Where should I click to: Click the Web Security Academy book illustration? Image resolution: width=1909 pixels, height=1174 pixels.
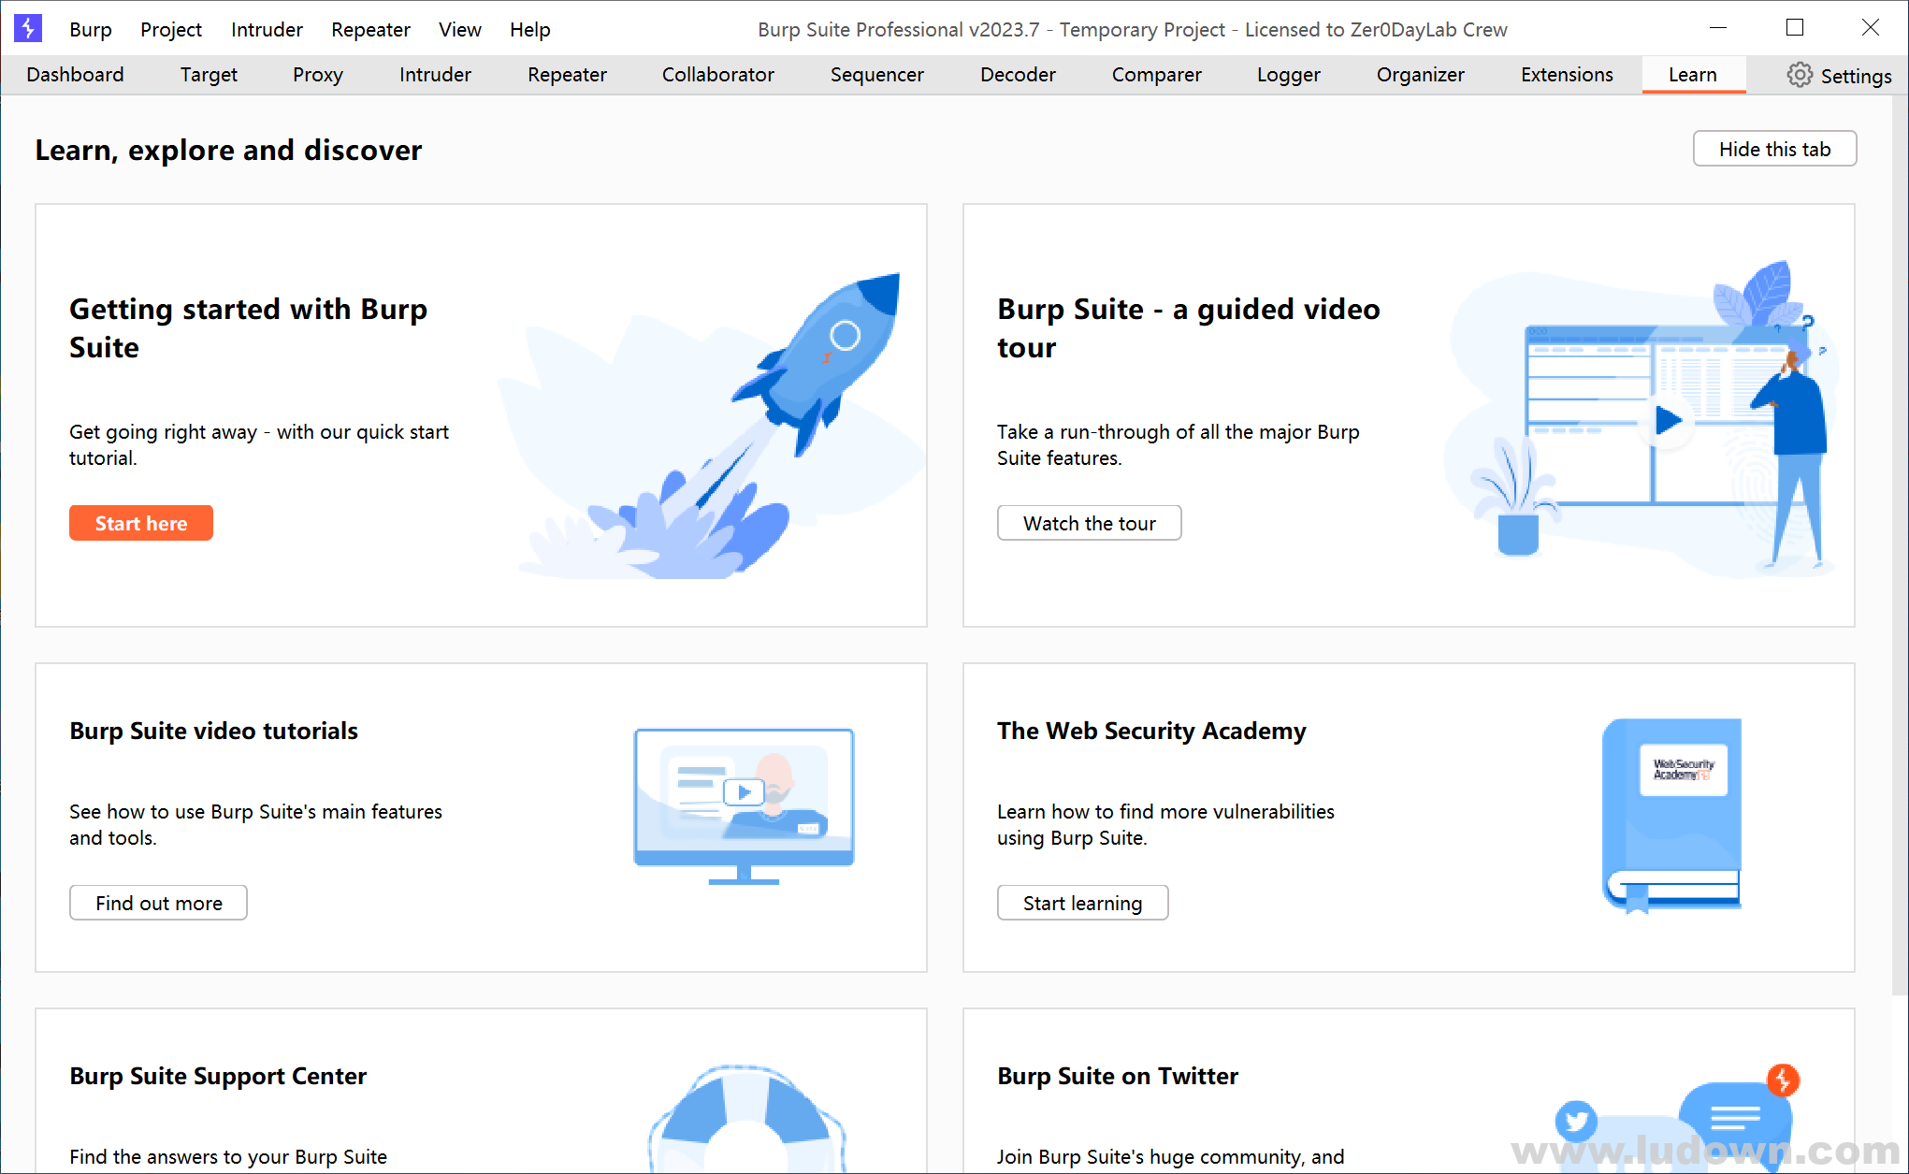click(x=1671, y=815)
